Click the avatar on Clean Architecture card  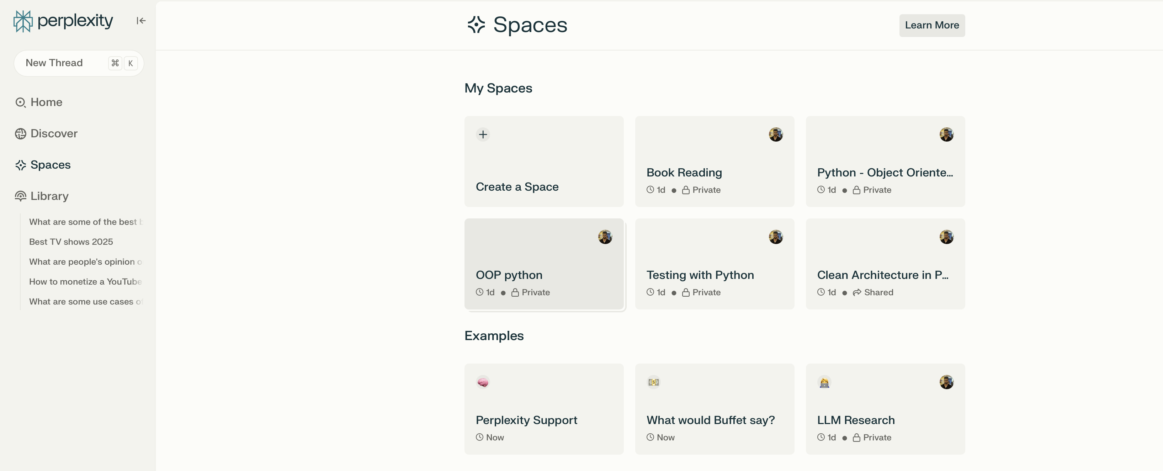point(946,237)
